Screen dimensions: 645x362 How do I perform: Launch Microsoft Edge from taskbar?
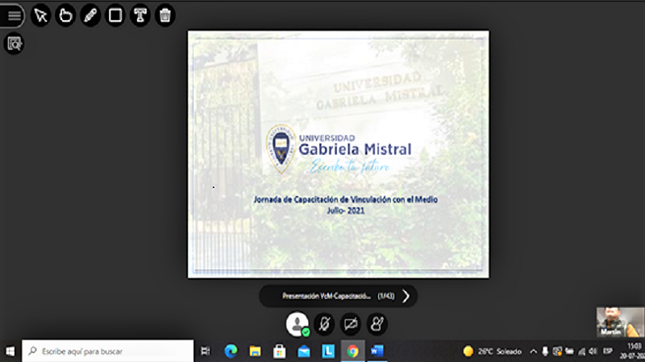(x=231, y=352)
